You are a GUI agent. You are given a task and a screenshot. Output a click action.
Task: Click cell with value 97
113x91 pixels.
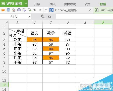tap(51, 53)
